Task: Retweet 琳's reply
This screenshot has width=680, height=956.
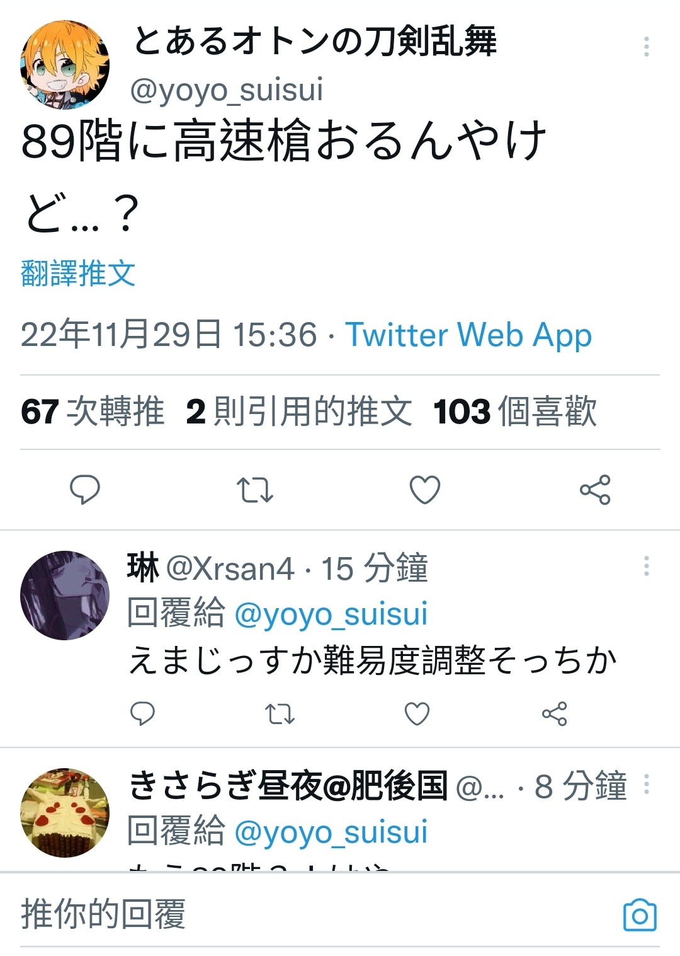Action: point(280,713)
